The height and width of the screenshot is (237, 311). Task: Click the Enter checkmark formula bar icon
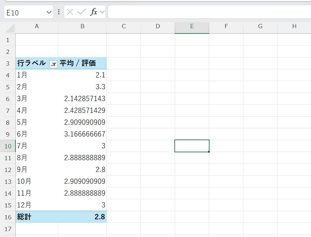tap(81, 12)
